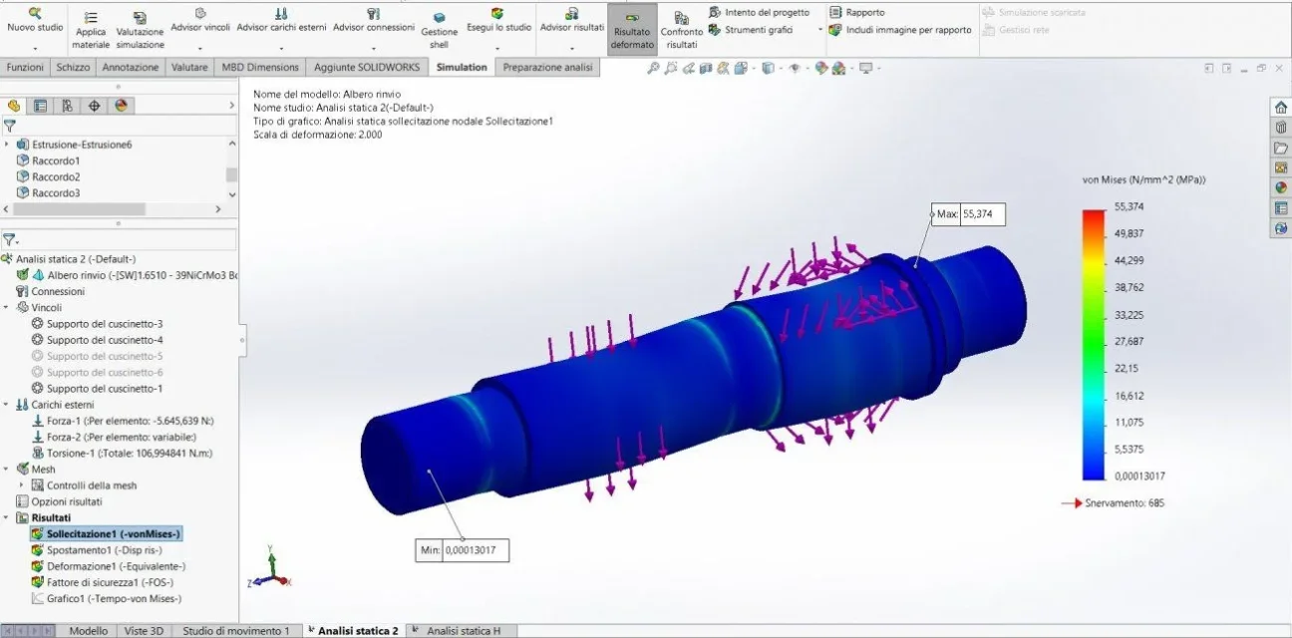Expand Advisor connessioni dropdown arrow
Screen dimensions: 1292x638
tap(373, 48)
